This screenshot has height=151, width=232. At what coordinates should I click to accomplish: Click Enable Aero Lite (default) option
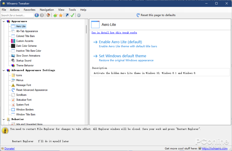click(x=120, y=42)
